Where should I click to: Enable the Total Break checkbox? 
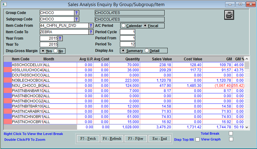coord(231,133)
